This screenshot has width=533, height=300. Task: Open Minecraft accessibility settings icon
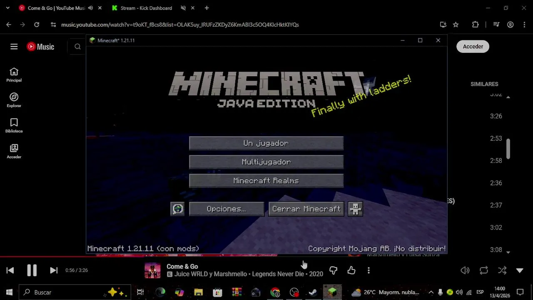tap(355, 209)
